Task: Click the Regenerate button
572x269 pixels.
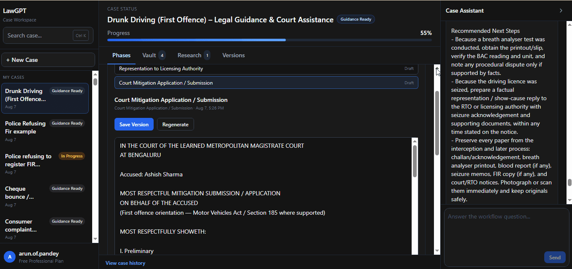Action: [176, 124]
